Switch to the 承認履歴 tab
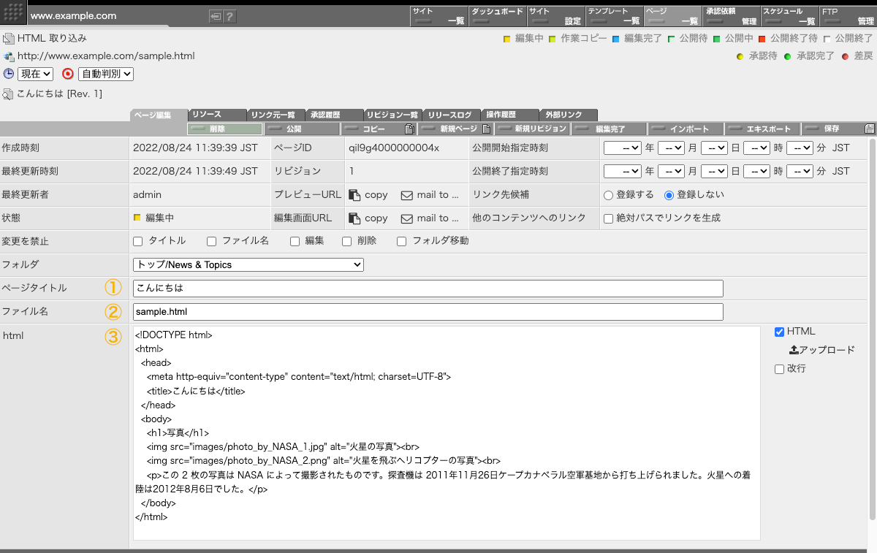Screen dimensions: 877x553 (334, 115)
